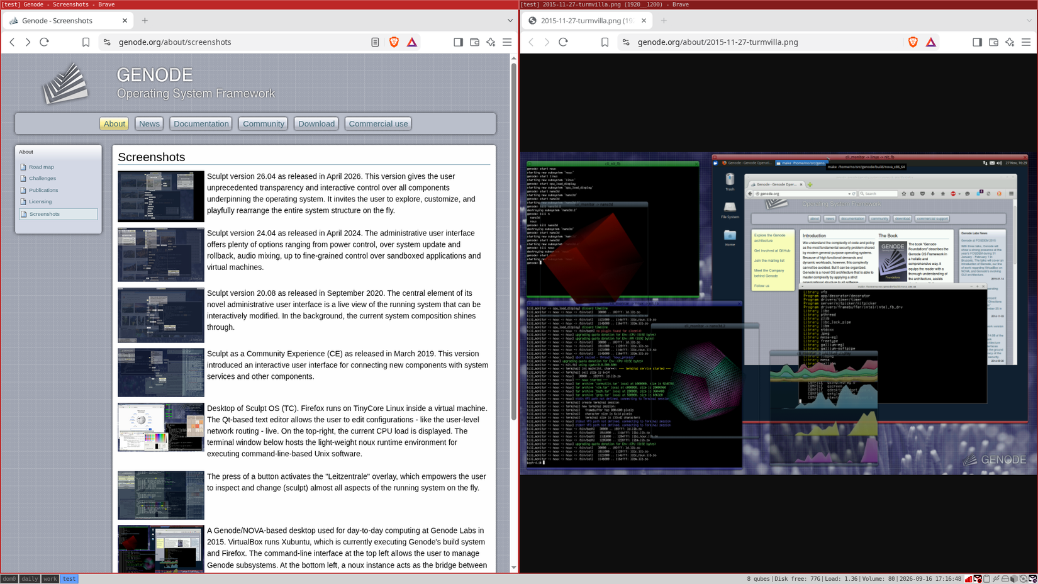Select the Genode - Screenshots tab
This screenshot has width=1038, height=584.
(x=68, y=21)
